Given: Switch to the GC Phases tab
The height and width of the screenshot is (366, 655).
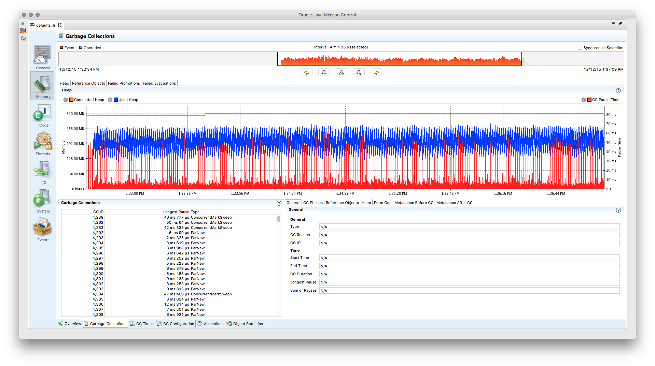Looking at the screenshot, I should click(312, 202).
